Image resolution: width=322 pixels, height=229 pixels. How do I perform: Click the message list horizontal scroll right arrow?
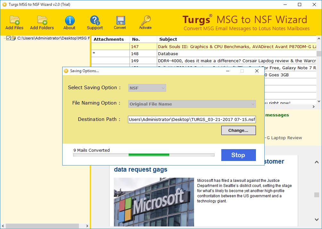(314, 106)
